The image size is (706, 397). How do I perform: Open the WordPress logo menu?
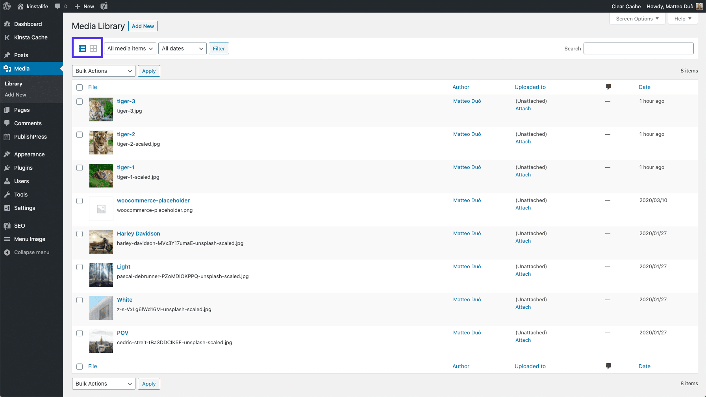6,6
